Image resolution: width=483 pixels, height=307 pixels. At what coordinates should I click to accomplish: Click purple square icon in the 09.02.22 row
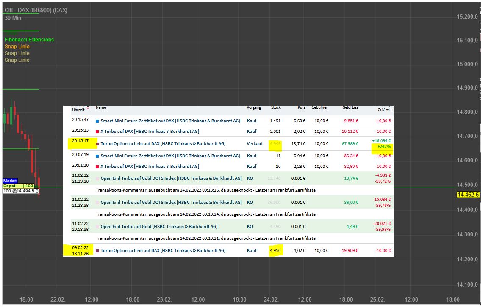click(x=97, y=251)
